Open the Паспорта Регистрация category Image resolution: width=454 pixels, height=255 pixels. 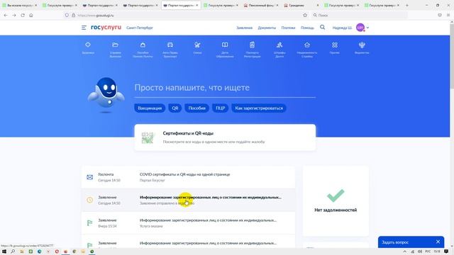pos(253,50)
